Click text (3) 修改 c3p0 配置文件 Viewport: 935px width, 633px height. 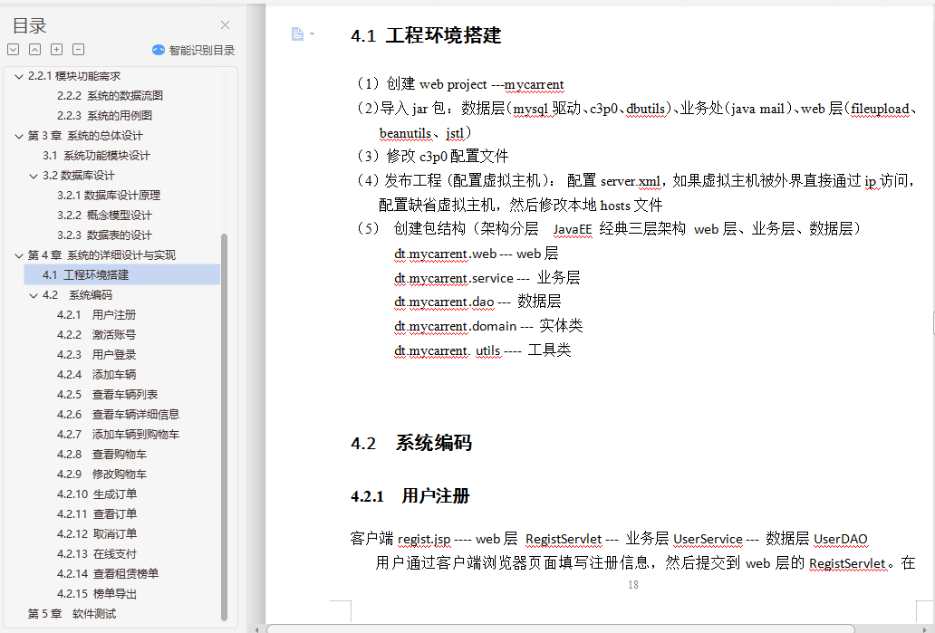pyautogui.click(x=432, y=156)
